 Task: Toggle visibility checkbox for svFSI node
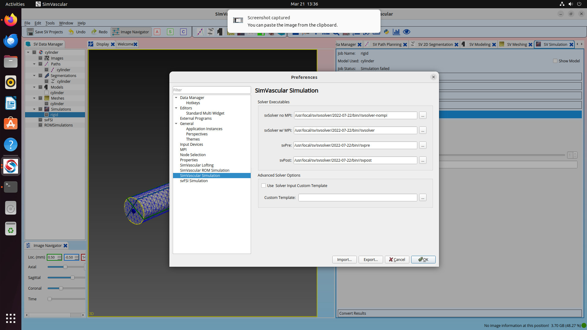click(40, 120)
